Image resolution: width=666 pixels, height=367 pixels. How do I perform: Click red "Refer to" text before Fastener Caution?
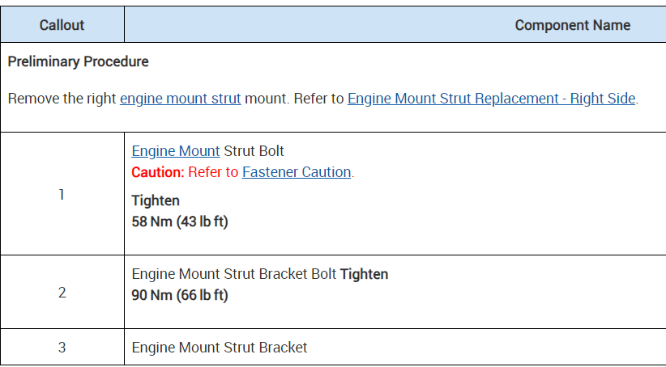(213, 172)
